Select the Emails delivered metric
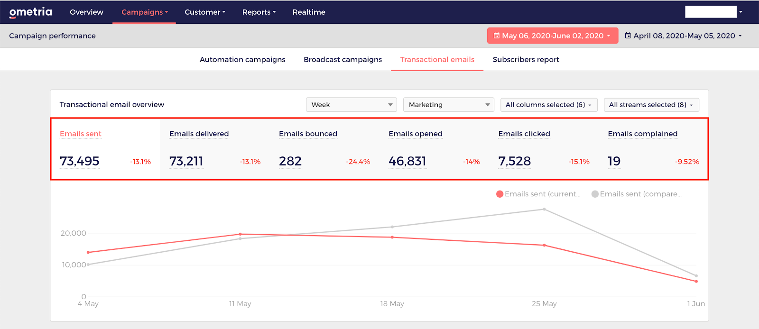 (215, 149)
